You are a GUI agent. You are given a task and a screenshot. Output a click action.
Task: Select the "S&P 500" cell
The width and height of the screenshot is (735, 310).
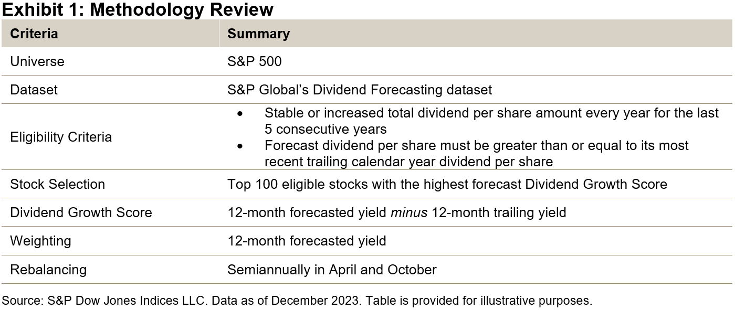coord(255,61)
